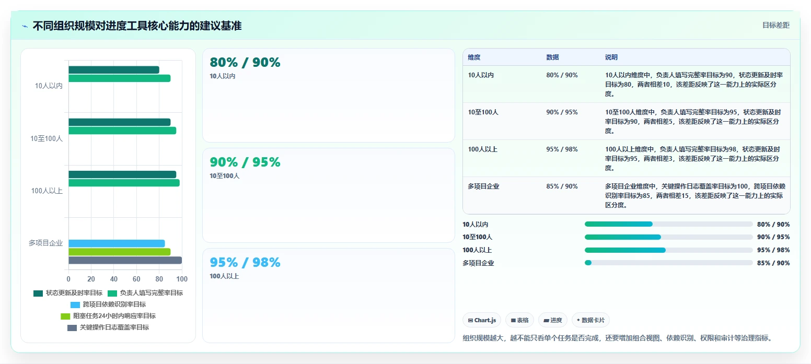Click the 10至100人 progress bar
811x364 pixels.
click(x=668, y=237)
